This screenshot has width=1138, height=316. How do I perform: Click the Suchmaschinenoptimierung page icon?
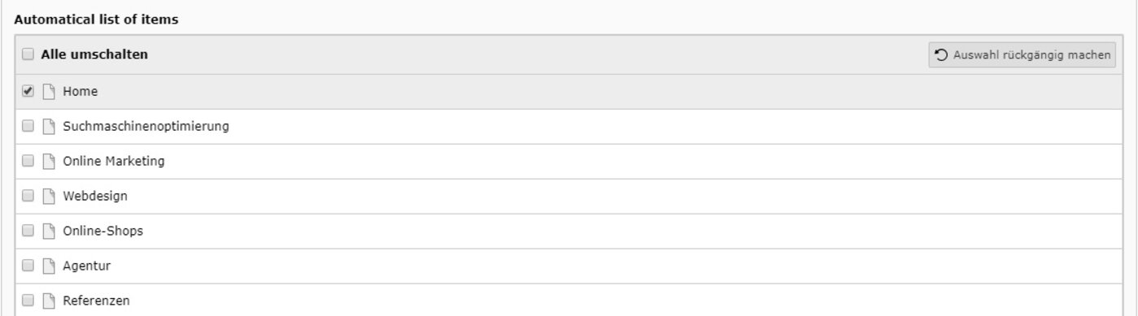[x=49, y=127]
